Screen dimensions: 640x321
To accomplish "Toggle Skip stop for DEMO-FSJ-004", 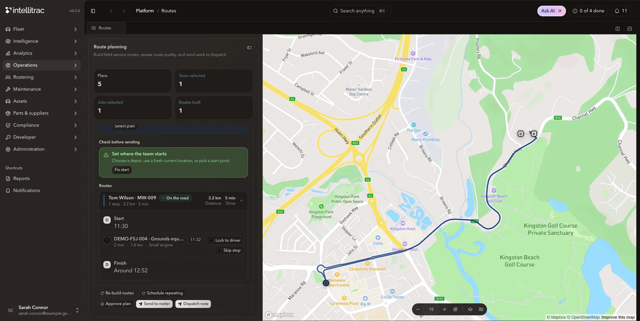I will [229, 250].
